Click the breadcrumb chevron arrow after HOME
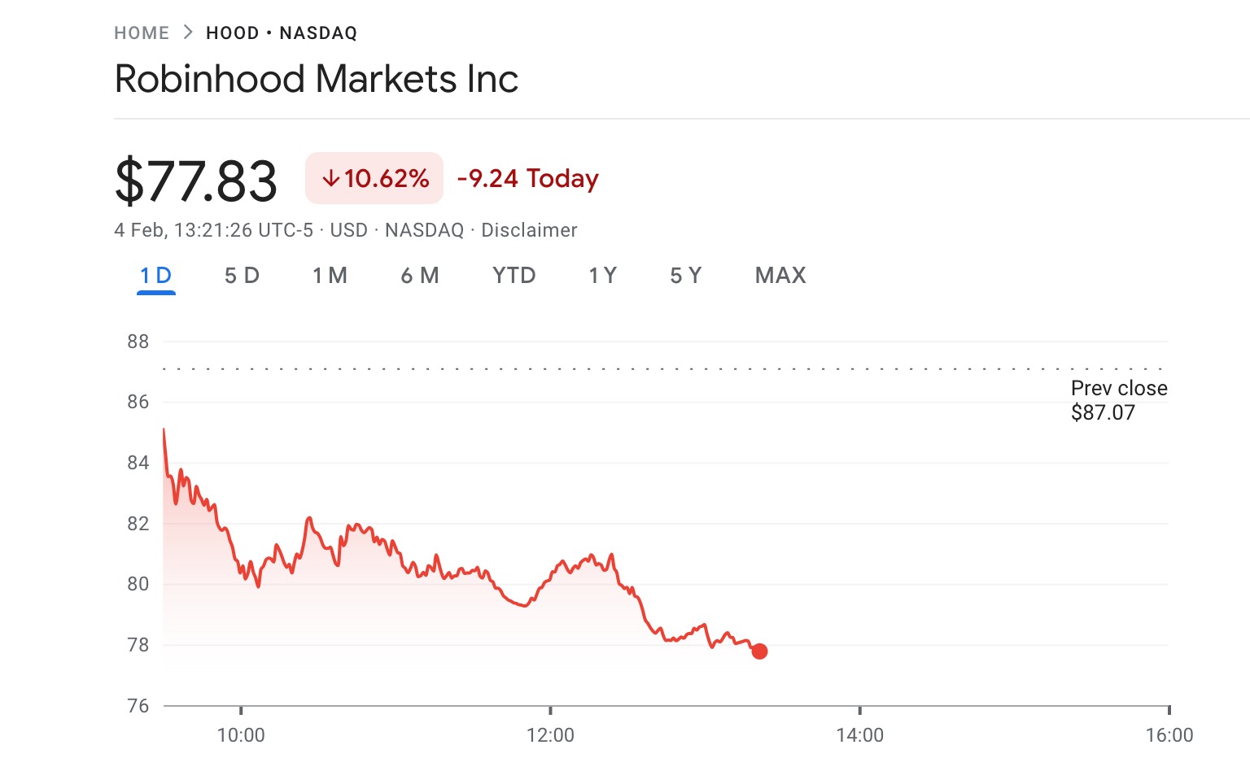The height and width of the screenshot is (771, 1250). (188, 33)
